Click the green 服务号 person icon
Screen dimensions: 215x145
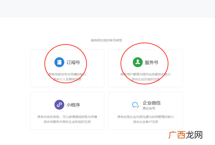point(138,62)
